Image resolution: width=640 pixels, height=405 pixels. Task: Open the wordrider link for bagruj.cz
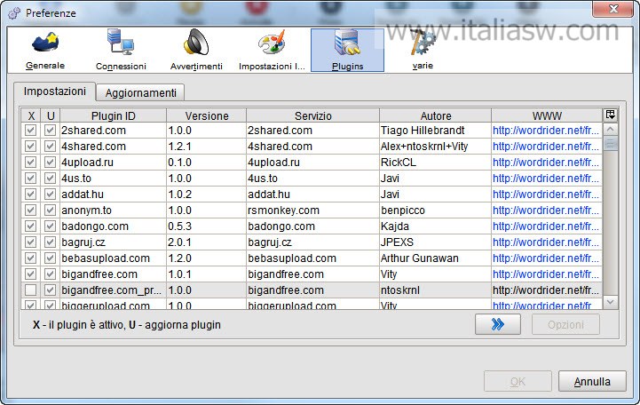546,242
